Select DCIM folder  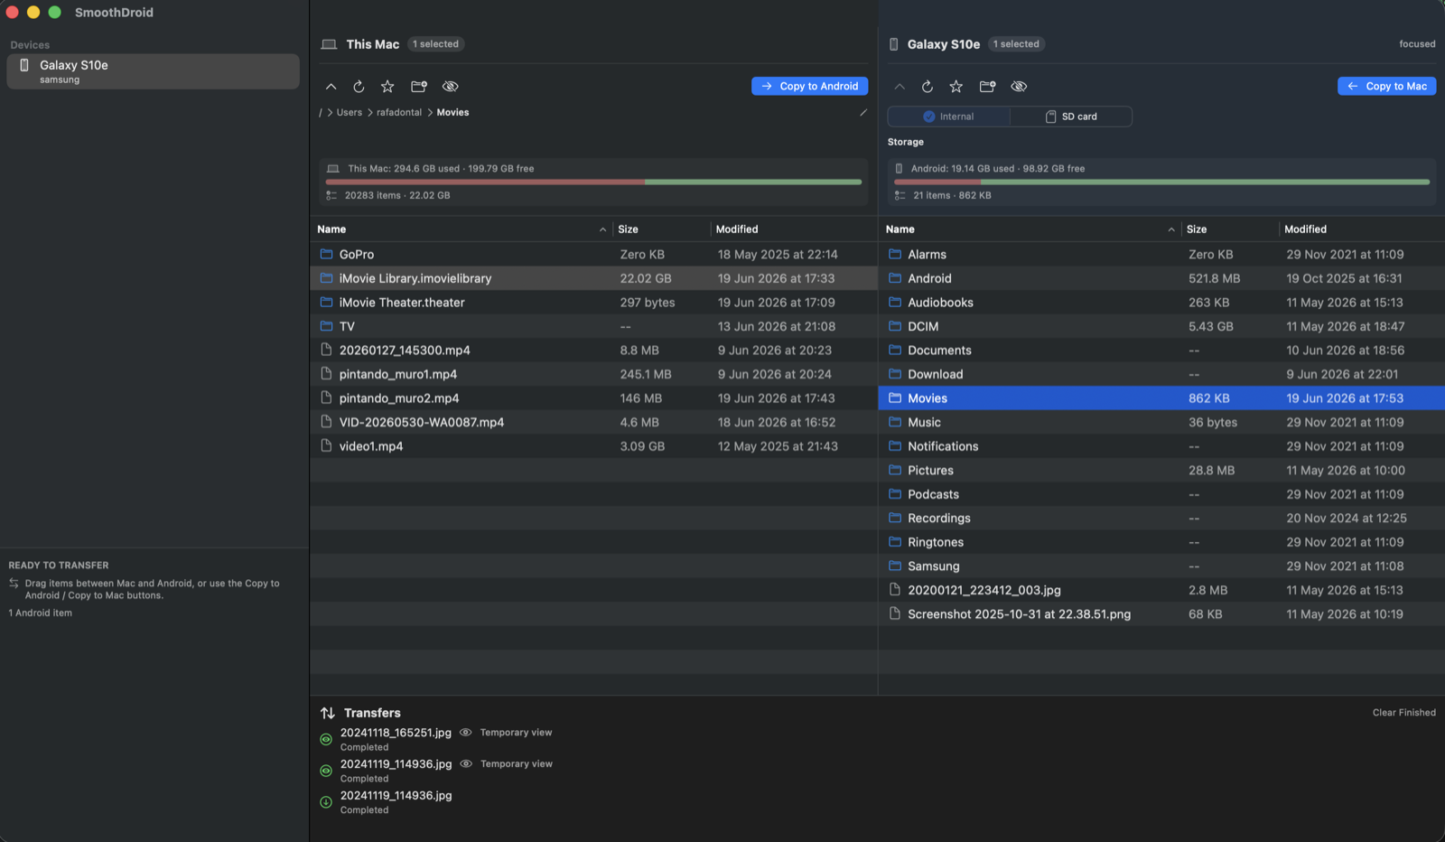[x=1161, y=326]
